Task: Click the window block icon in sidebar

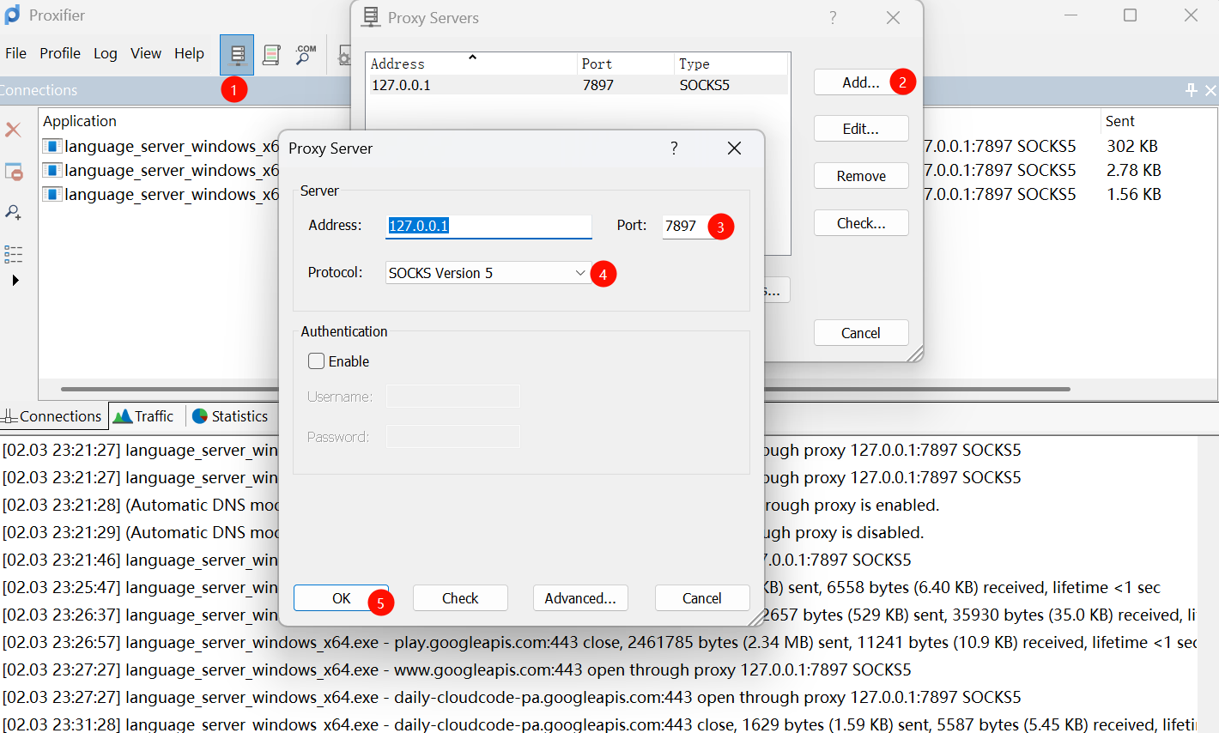Action: 14,172
